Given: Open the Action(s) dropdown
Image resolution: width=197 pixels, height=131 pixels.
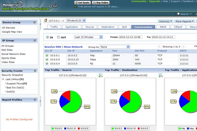Looking at the screenshot, I should tap(165, 21).
